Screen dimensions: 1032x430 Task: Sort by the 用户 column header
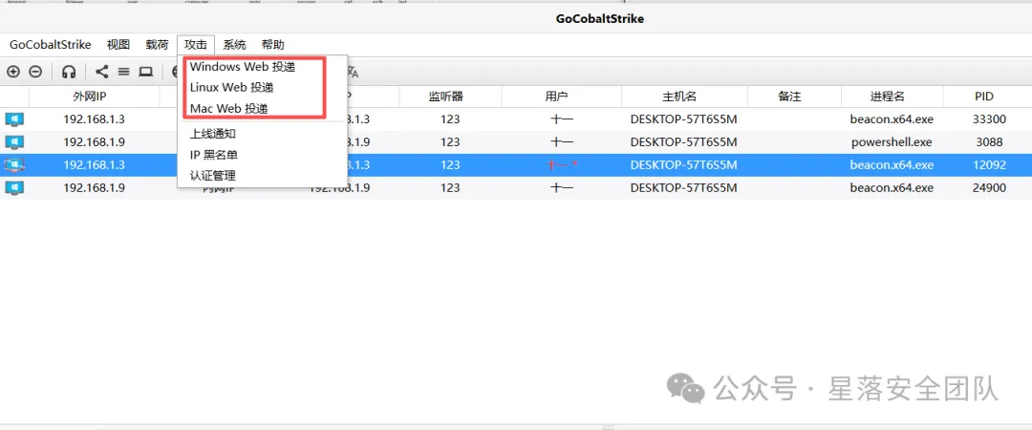(x=556, y=97)
